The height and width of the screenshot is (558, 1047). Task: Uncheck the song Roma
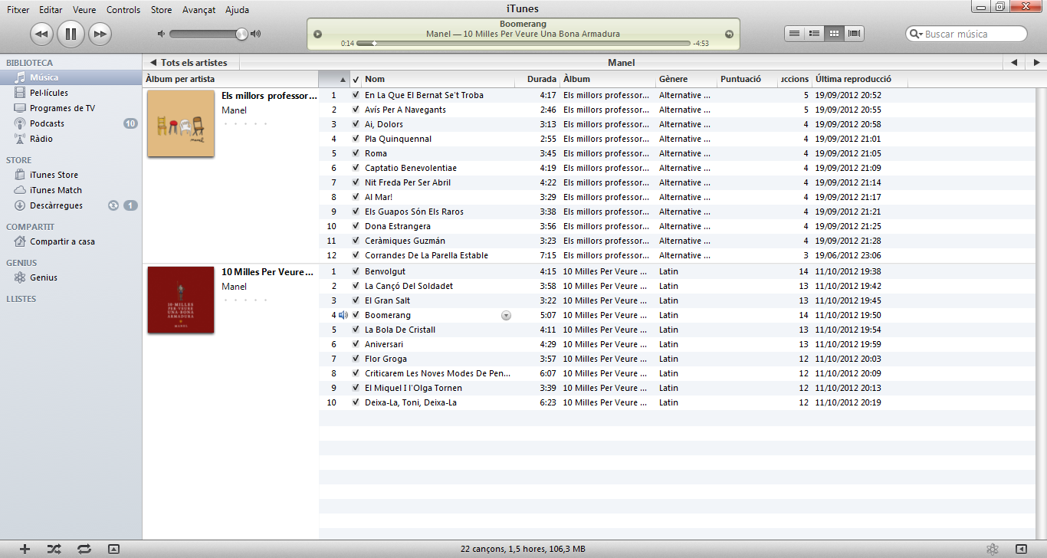point(356,153)
